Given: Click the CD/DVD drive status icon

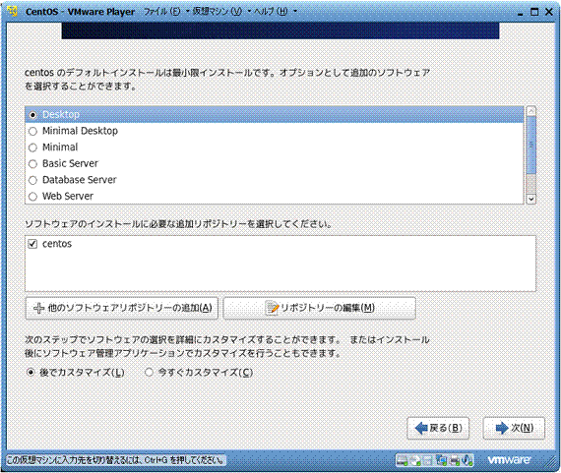Looking at the screenshot, I should (x=415, y=460).
